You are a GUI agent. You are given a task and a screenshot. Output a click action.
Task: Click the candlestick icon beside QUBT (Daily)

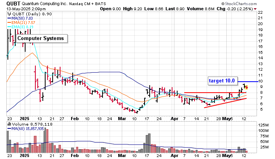[9, 14]
